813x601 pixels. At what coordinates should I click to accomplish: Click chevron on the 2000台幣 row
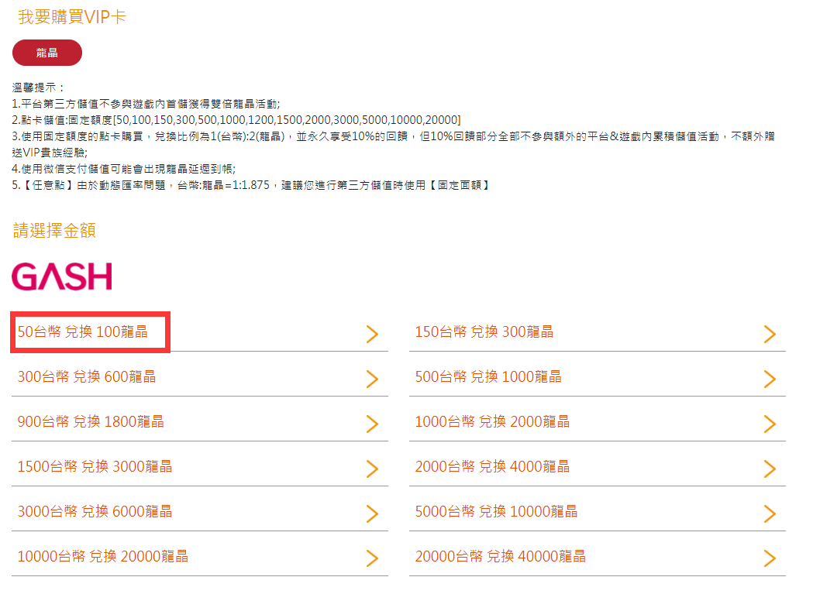pyautogui.click(x=769, y=469)
